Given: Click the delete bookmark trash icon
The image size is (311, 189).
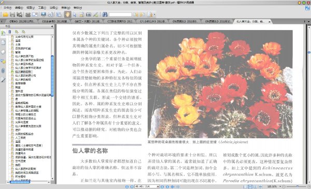Looking at the screenshot, I should [10, 32].
